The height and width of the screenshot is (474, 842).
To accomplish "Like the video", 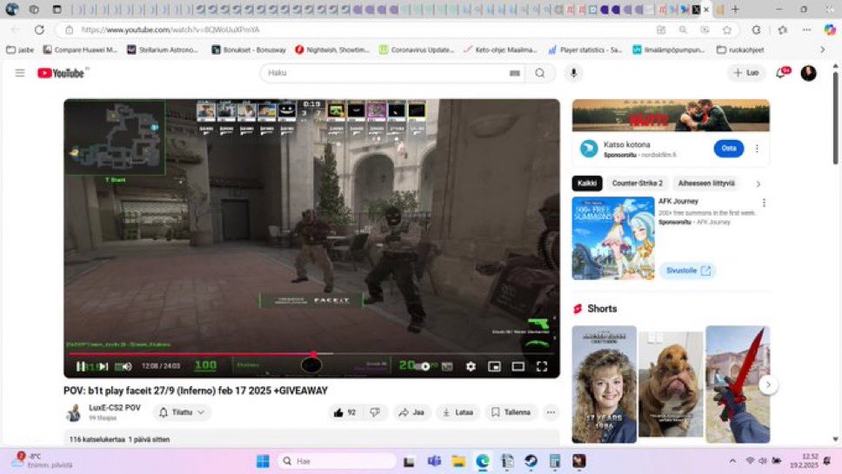I will 344,412.
